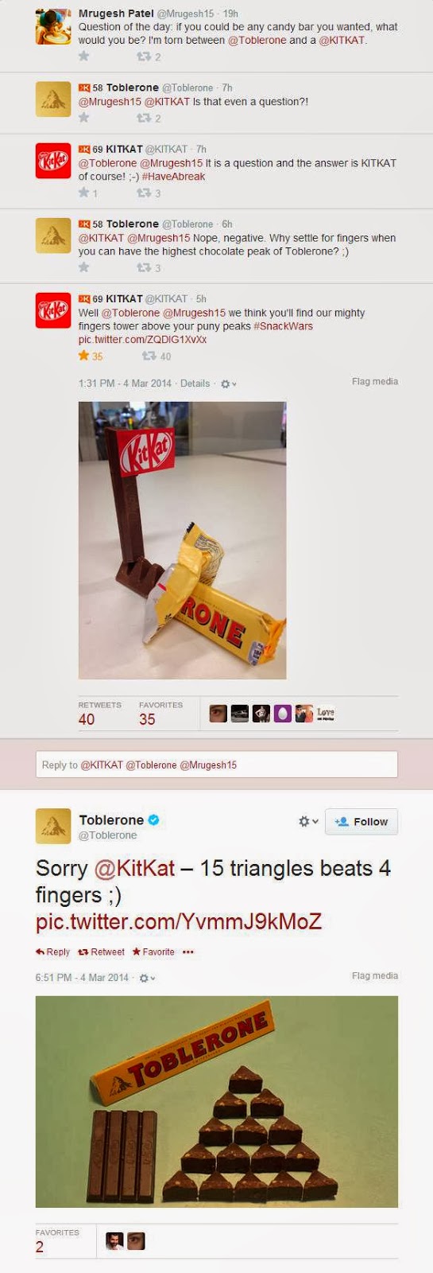The height and width of the screenshot is (1273, 433).
Task: Click Favorite under Toblerone's 15 triangles tweet
Action: point(153,952)
